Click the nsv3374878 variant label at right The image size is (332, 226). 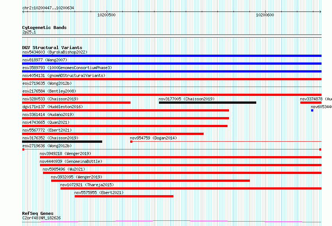(x=316, y=99)
